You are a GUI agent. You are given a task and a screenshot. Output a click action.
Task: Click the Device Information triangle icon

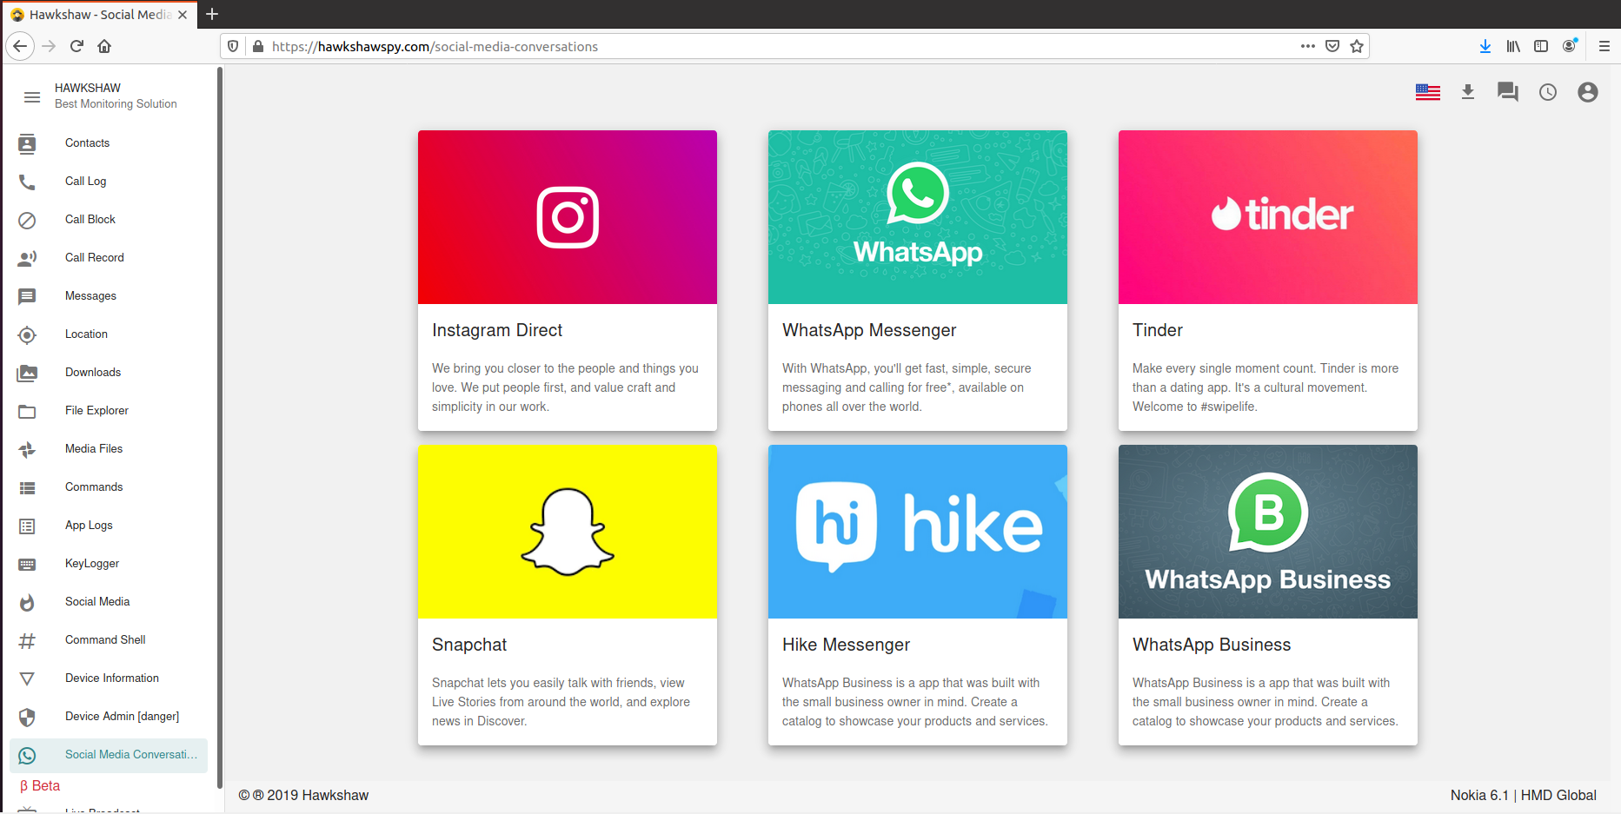pyautogui.click(x=27, y=678)
